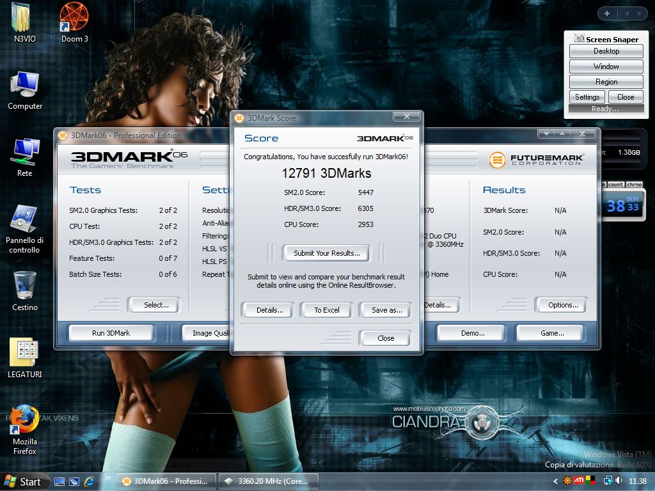The width and height of the screenshot is (655, 491).
Task: Click the SM2.0 Score value 5447
Action: pos(365,192)
